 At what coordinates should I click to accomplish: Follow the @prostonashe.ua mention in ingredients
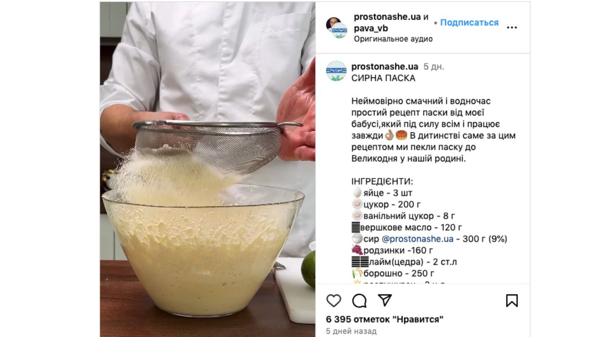pos(417,239)
